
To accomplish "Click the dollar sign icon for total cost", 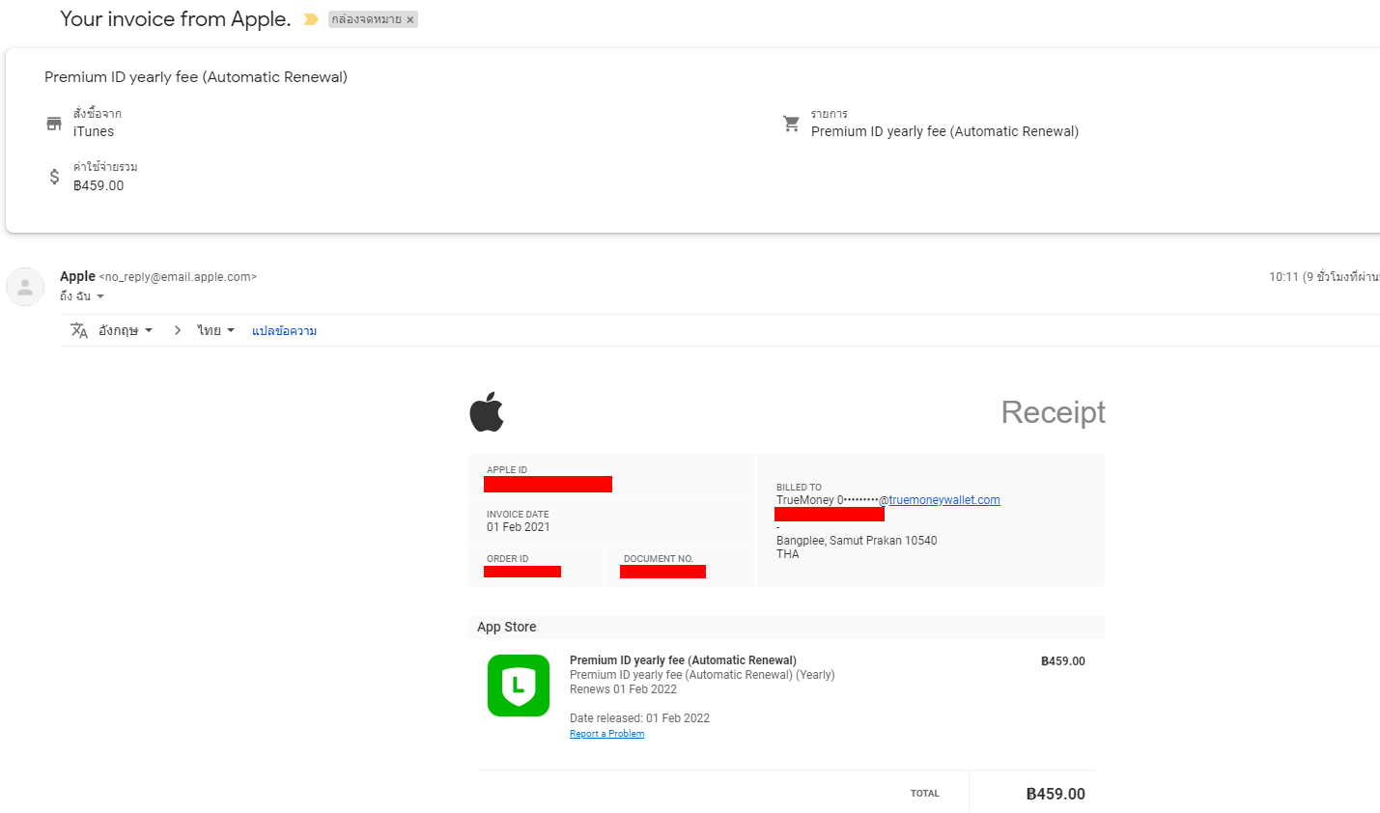I will (x=54, y=177).
